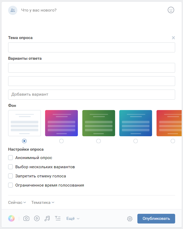This screenshot has height=229, width=183.
Task: Expand the Ещё attachments menu
Action: pos(73,219)
